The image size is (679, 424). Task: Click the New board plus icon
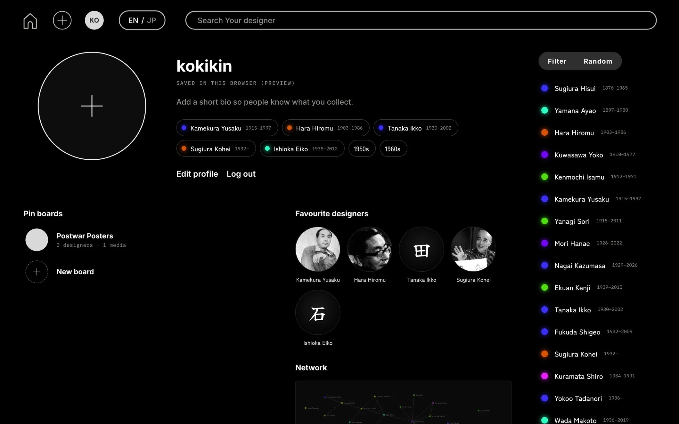tap(37, 272)
